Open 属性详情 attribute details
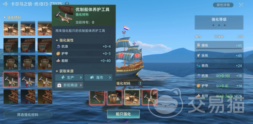 [x=223, y=5]
